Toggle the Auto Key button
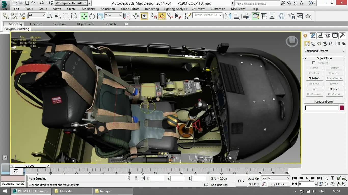 [254, 178]
